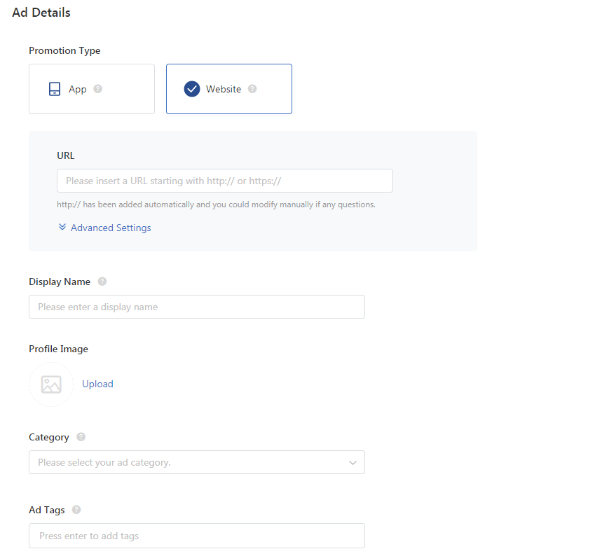Click the help icon beside App
595x556 pixels.
click(x=98, y=89)
